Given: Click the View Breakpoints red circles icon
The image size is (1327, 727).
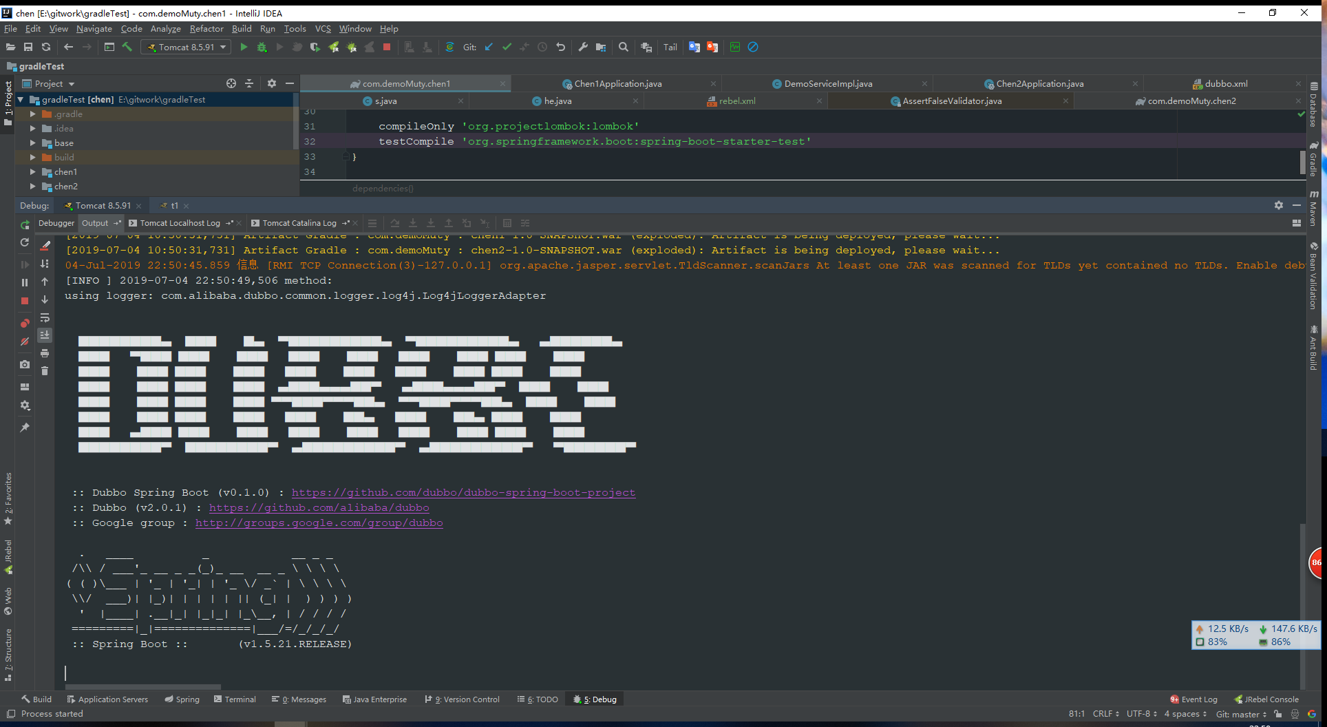Looking at the screenshot, I should pos(25,323).
